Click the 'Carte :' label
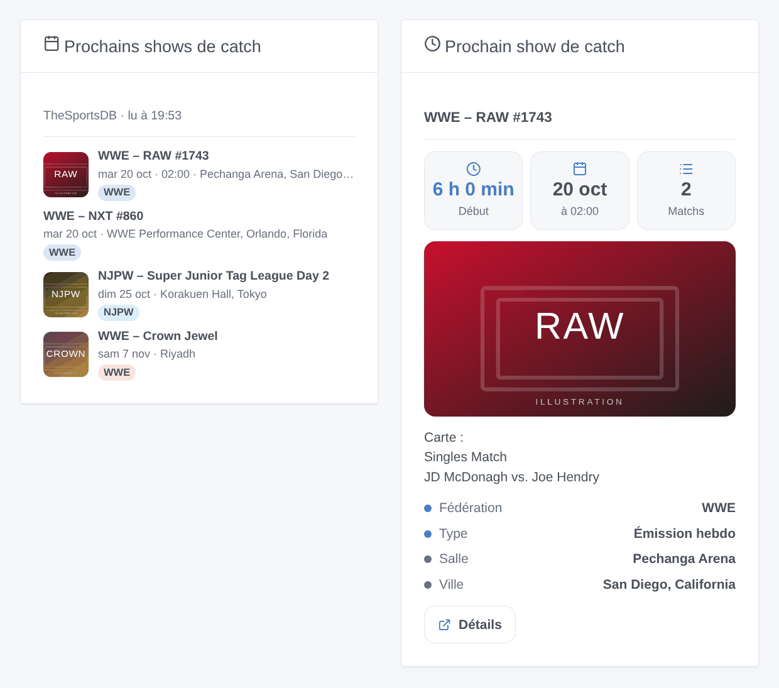Screen dimensions: 779x688 [444, 437]
